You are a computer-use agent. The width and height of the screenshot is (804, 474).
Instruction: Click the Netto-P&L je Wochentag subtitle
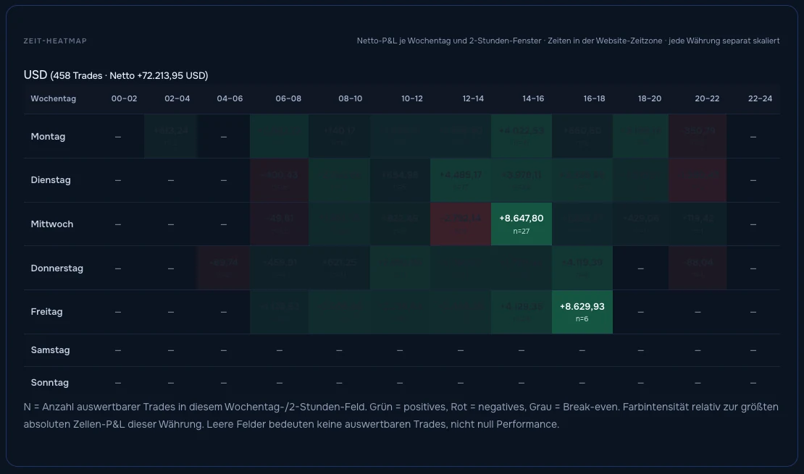[x=568, y=41]
